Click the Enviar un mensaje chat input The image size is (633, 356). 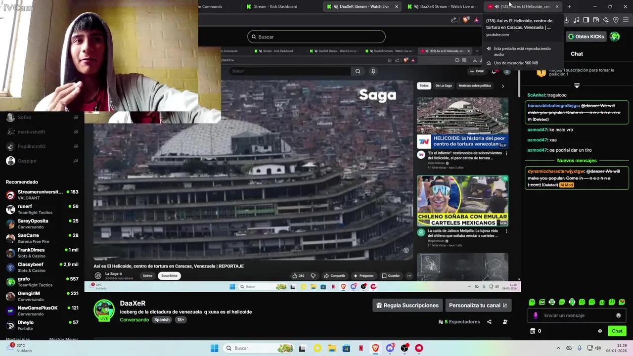tap(577, 315)
